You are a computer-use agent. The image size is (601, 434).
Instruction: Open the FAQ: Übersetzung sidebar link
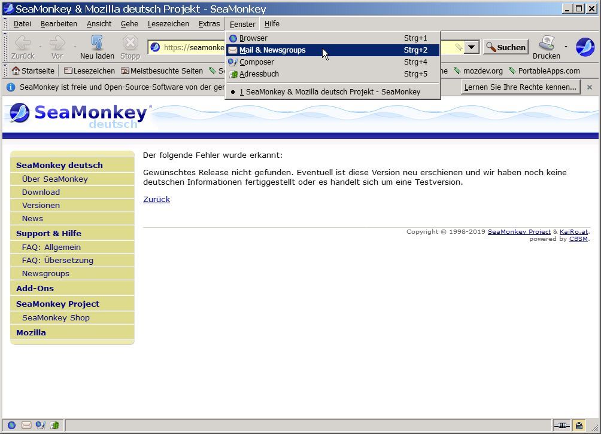pos(57,260)
